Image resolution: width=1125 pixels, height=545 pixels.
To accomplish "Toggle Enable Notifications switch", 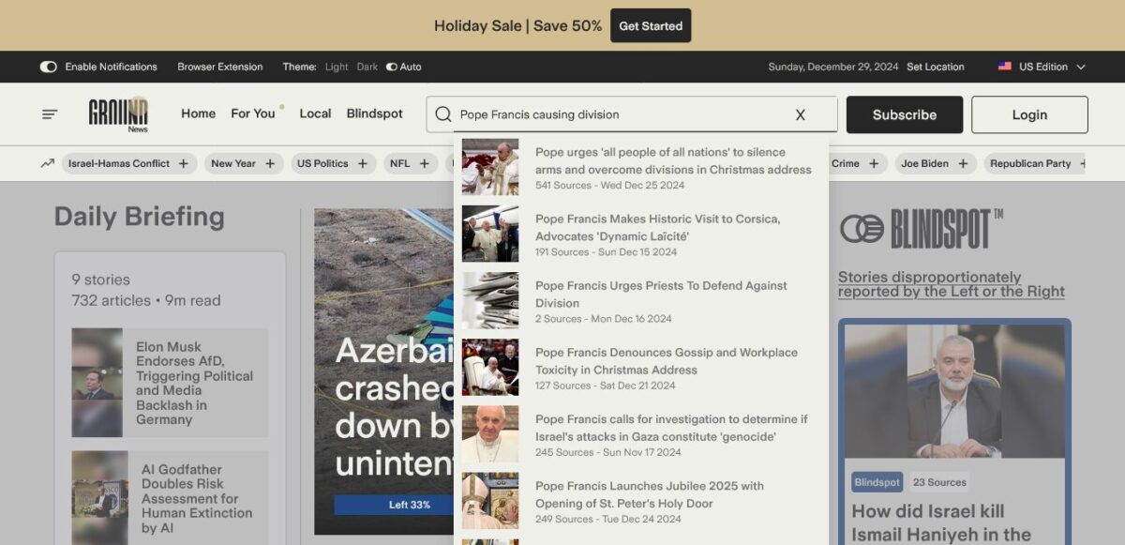I will point(48,67).
